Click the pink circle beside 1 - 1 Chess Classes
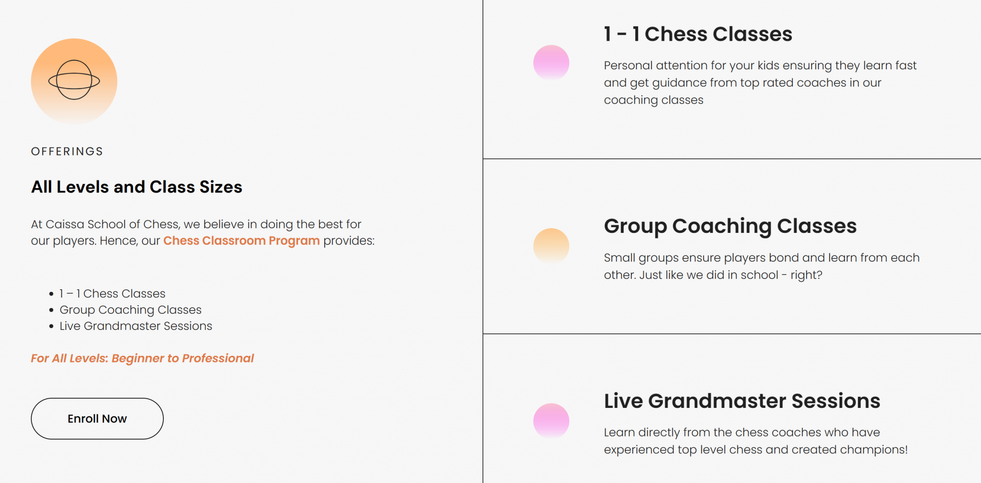The width and height of the screenshot is (981, 483). coord(551,63)
